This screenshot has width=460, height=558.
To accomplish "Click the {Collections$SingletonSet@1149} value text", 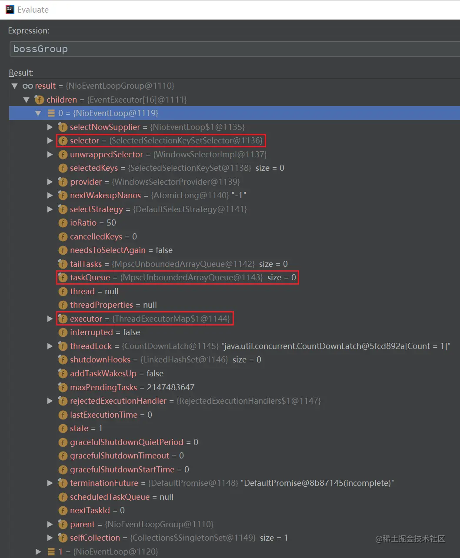I will (193, 538).
